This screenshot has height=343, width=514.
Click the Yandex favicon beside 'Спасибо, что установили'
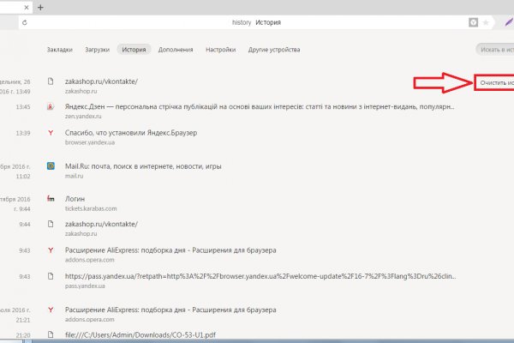tap(51, 132)
